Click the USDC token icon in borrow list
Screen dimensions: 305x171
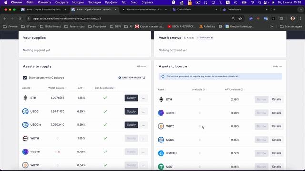[x=161, y=140]
